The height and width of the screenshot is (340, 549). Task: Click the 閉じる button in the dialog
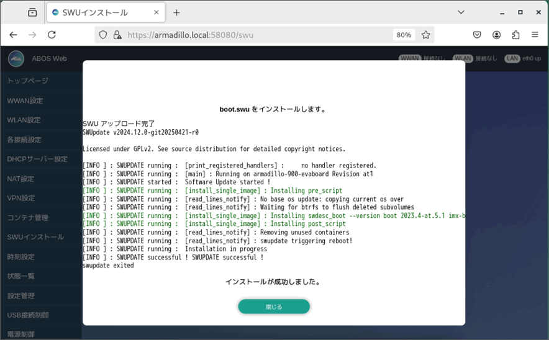point(274,306)
